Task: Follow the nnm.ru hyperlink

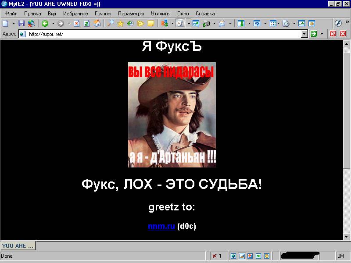Action: [x=161, y=226]
